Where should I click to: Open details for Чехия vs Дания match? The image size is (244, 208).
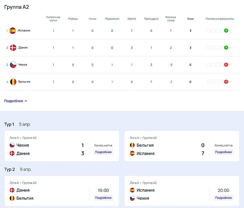(x=103, y=152)
